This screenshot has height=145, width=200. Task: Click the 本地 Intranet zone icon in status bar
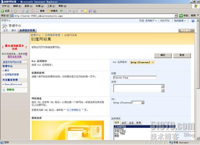coord(171,142)
